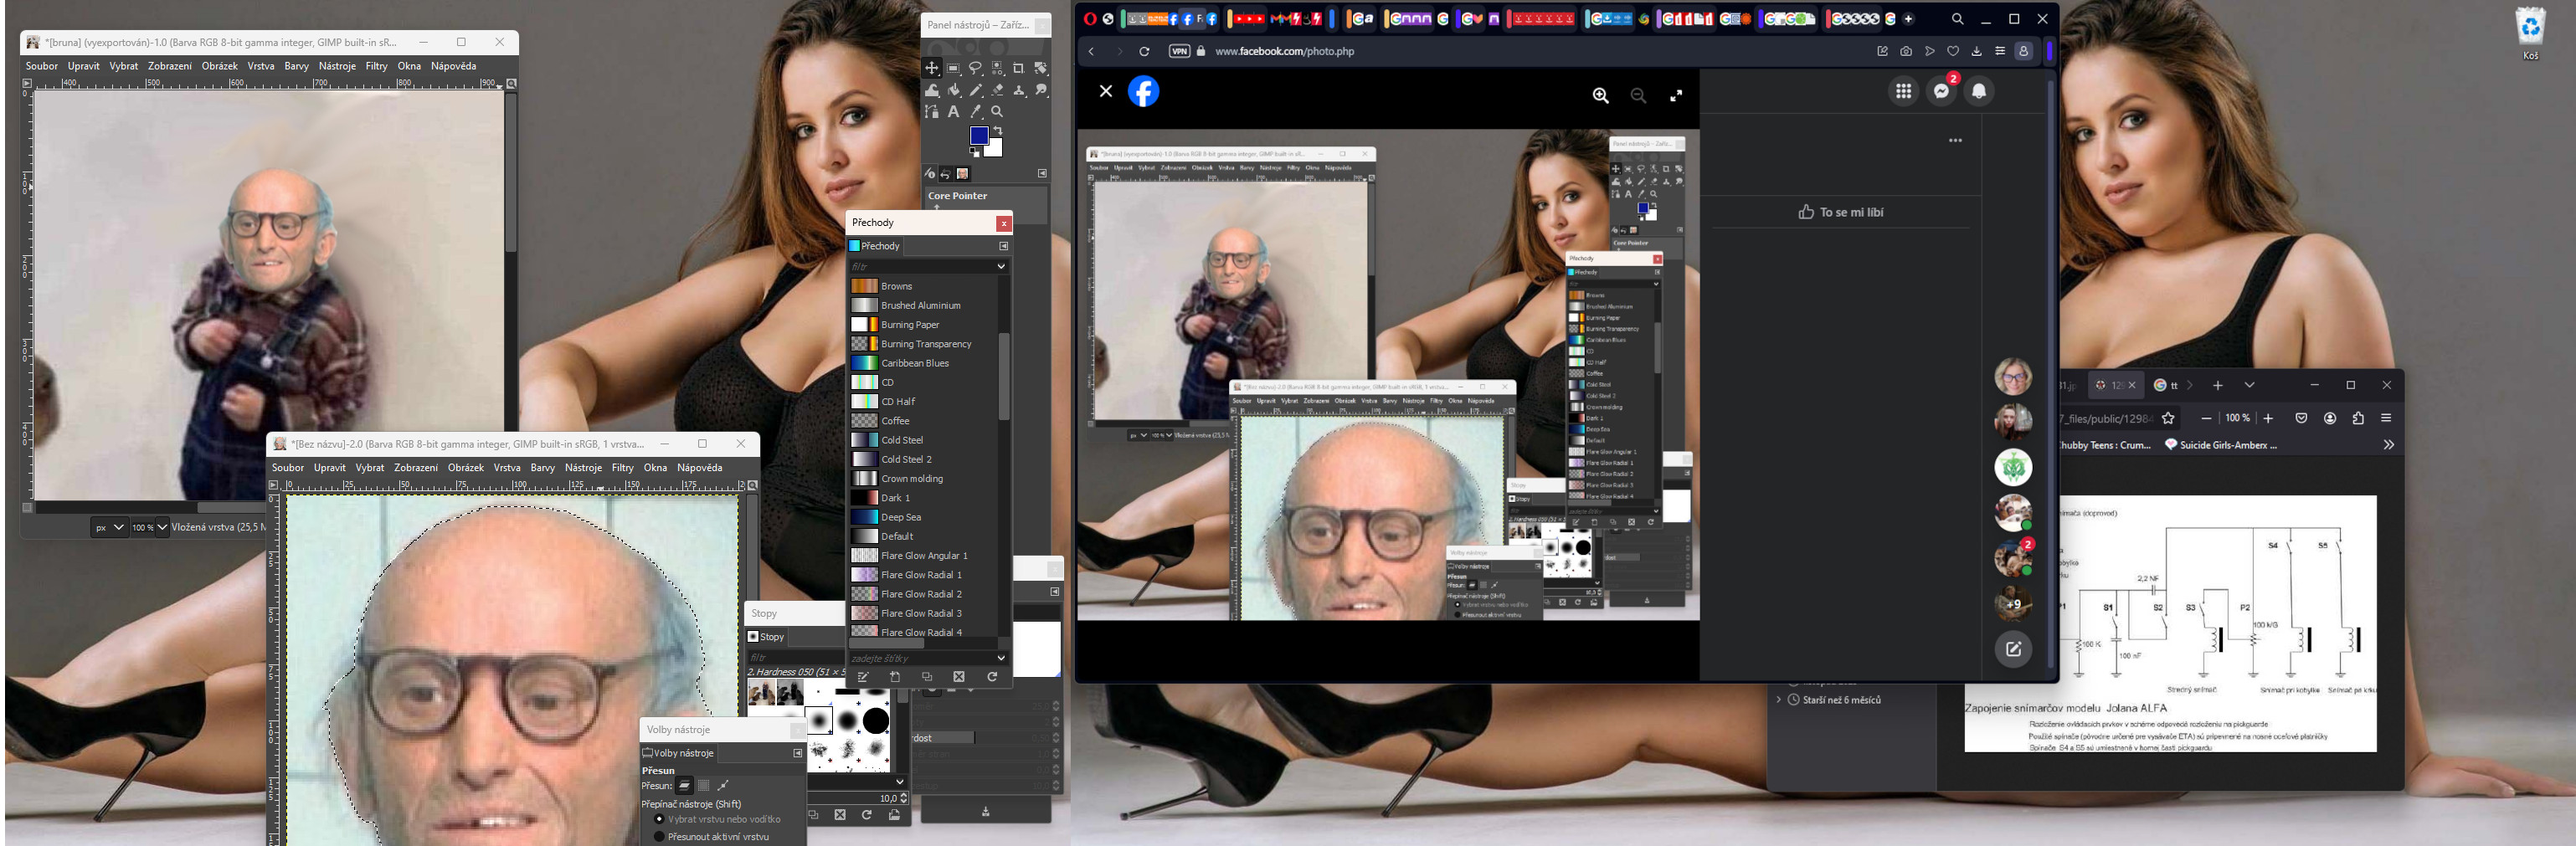2576x846 pixels.
Task: Open Facebook apps grid menu
Action: (x=1903, y=91)
